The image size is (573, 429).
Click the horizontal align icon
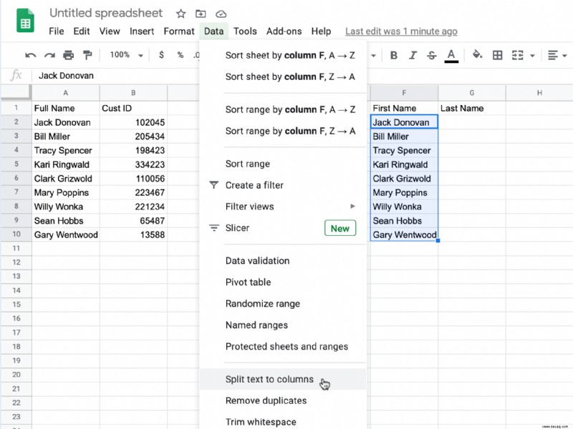point(552,55)
